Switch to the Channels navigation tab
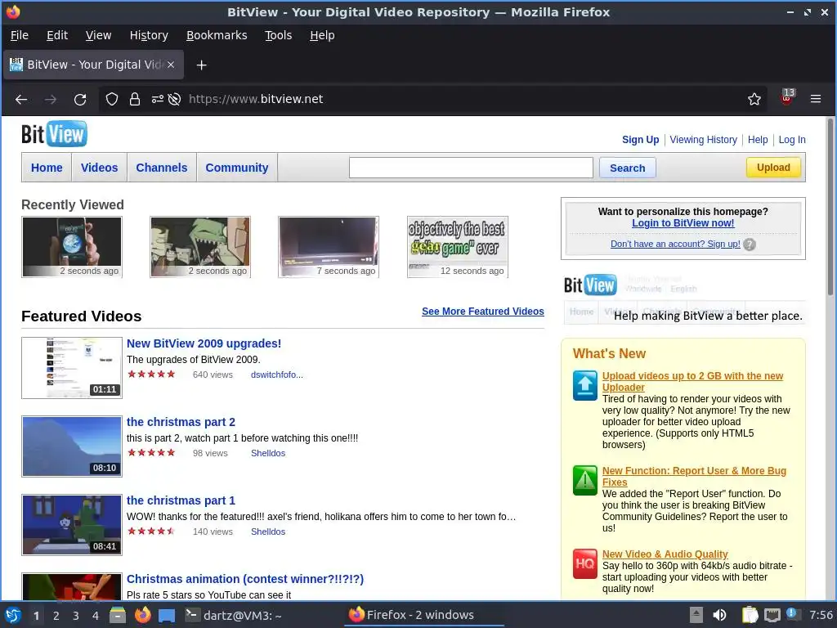837x628 pixels. coord(162,168)
